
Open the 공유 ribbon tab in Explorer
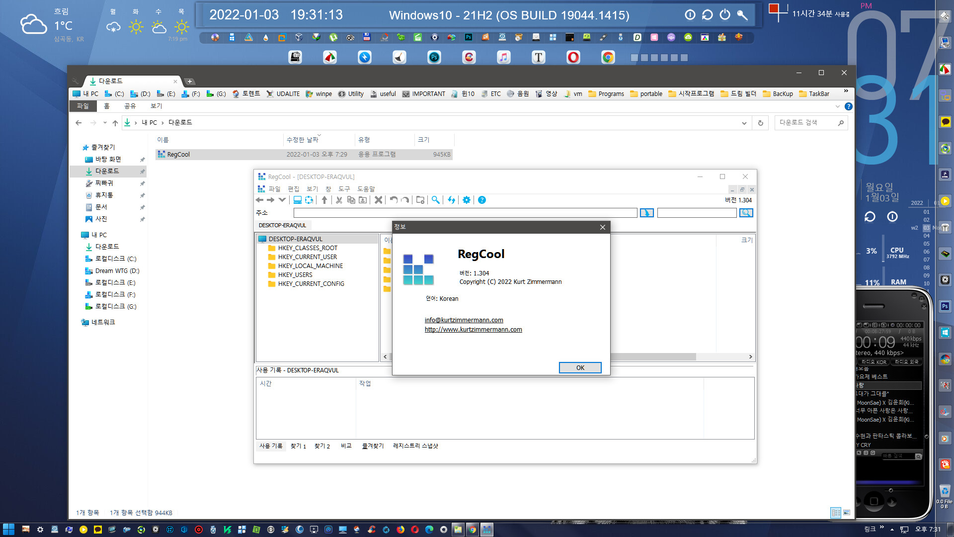pyautogui.click(x=130, y=106)
